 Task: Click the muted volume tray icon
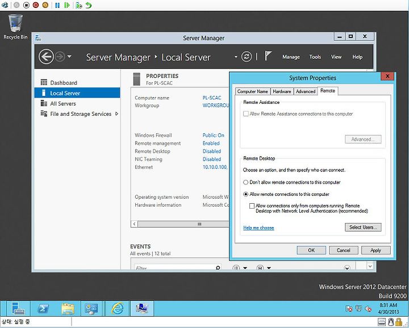[368, 309]
